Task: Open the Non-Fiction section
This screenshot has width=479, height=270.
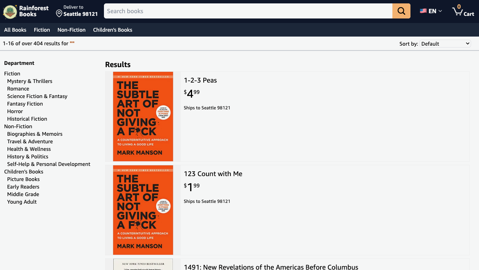Action: tap(71, 30)
